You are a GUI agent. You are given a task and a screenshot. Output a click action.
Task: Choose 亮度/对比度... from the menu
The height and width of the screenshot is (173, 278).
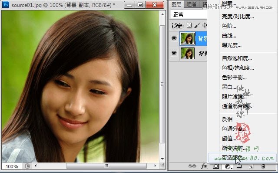coord(238,17)
